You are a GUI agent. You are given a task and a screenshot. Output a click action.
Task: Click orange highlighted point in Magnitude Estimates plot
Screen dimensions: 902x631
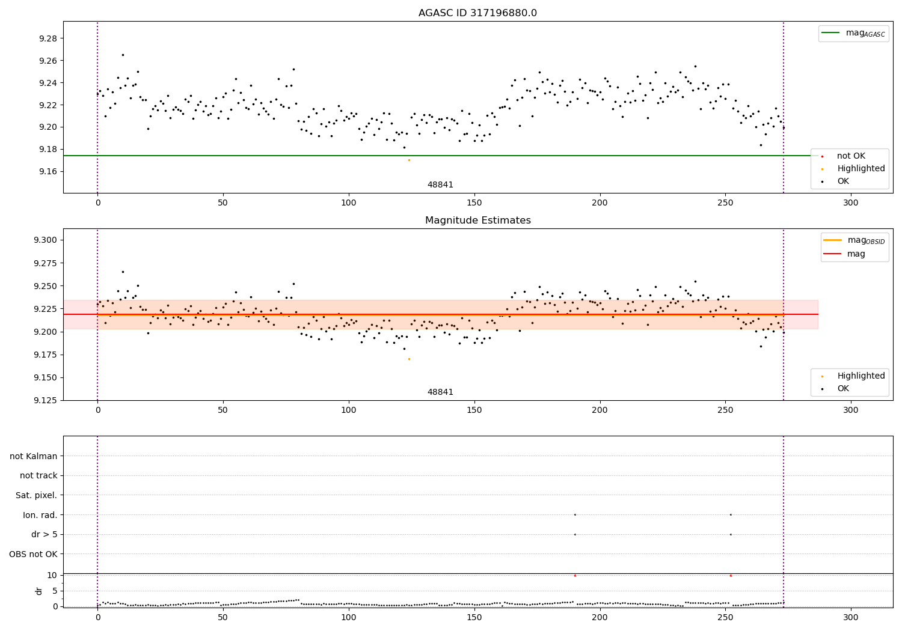coord(409,359)
